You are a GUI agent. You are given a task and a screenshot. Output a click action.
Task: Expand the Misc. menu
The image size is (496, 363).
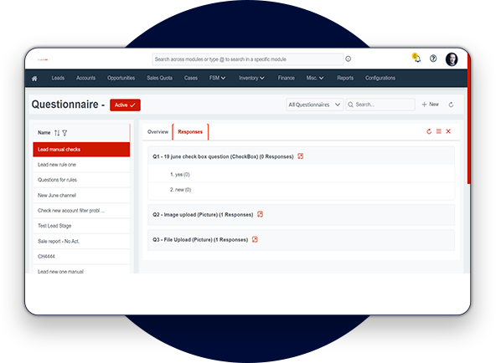click(x=315, y=78)
